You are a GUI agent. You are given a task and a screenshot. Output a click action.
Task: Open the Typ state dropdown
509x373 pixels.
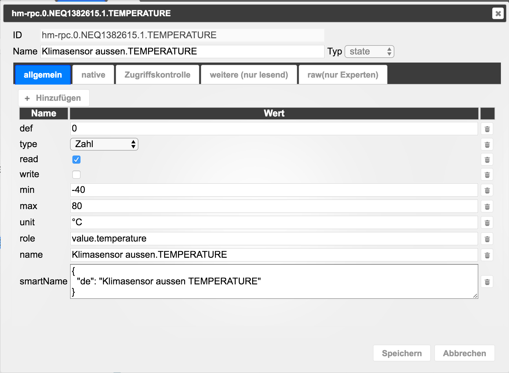point(369,52)
